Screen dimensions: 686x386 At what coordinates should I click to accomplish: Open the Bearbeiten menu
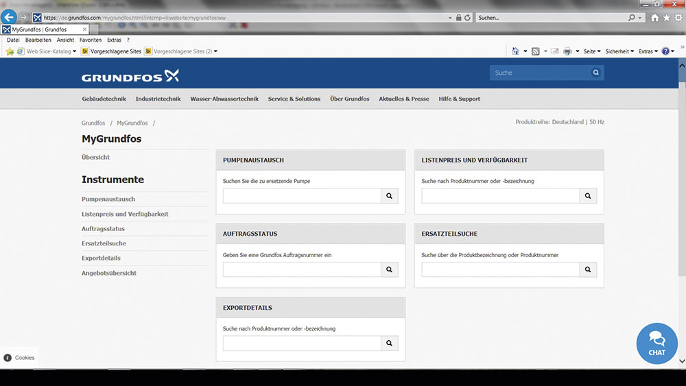[38, 40]
